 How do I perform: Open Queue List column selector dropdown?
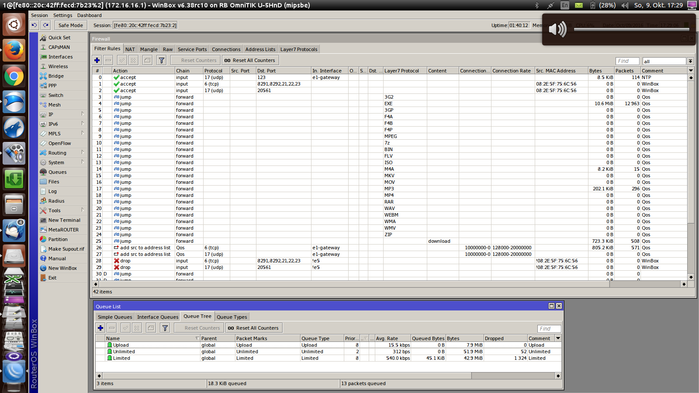(558, 338)
